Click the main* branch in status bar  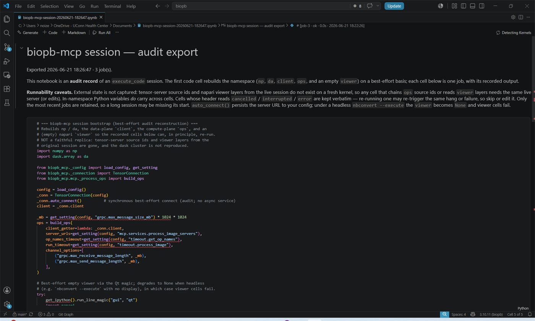click(x=19, y=315)
